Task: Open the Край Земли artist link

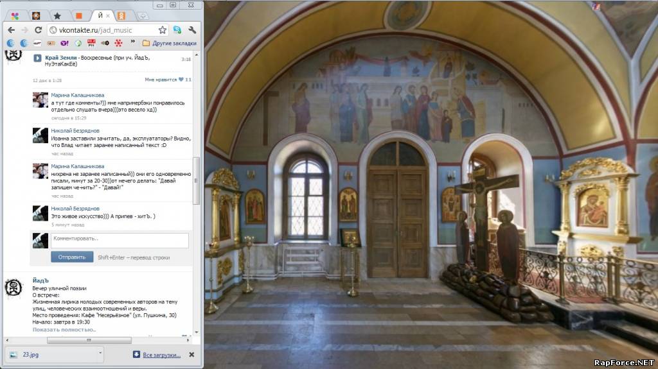Action: coord(61,58)
